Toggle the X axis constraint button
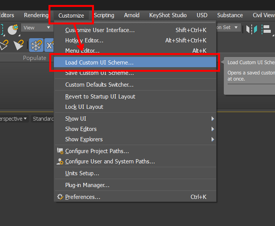Screen dimensions: 275x226 (x=49, y=45)
